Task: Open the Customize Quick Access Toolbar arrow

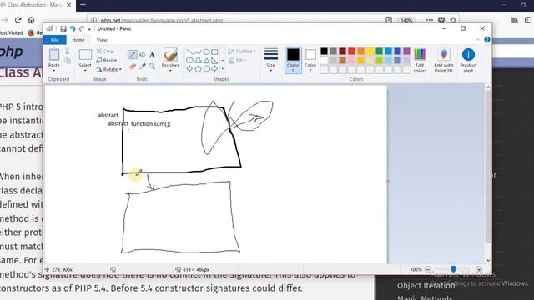Action: [x=89, y=29]
